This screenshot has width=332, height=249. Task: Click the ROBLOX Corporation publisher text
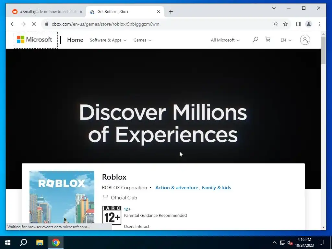[x=124, y=188]
